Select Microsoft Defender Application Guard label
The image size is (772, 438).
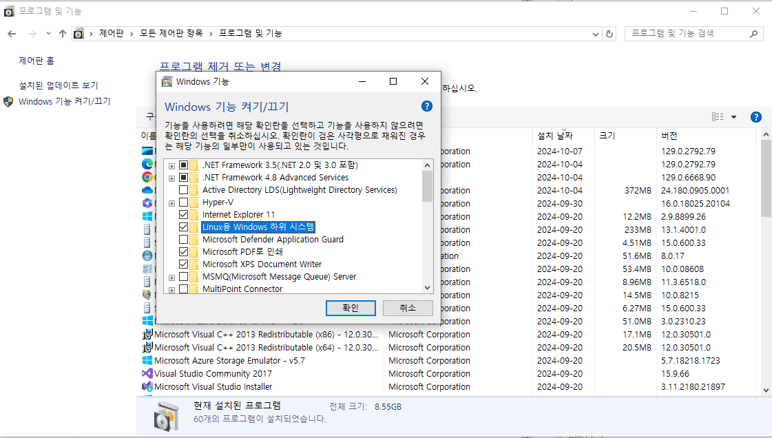[x=273, y=240]
